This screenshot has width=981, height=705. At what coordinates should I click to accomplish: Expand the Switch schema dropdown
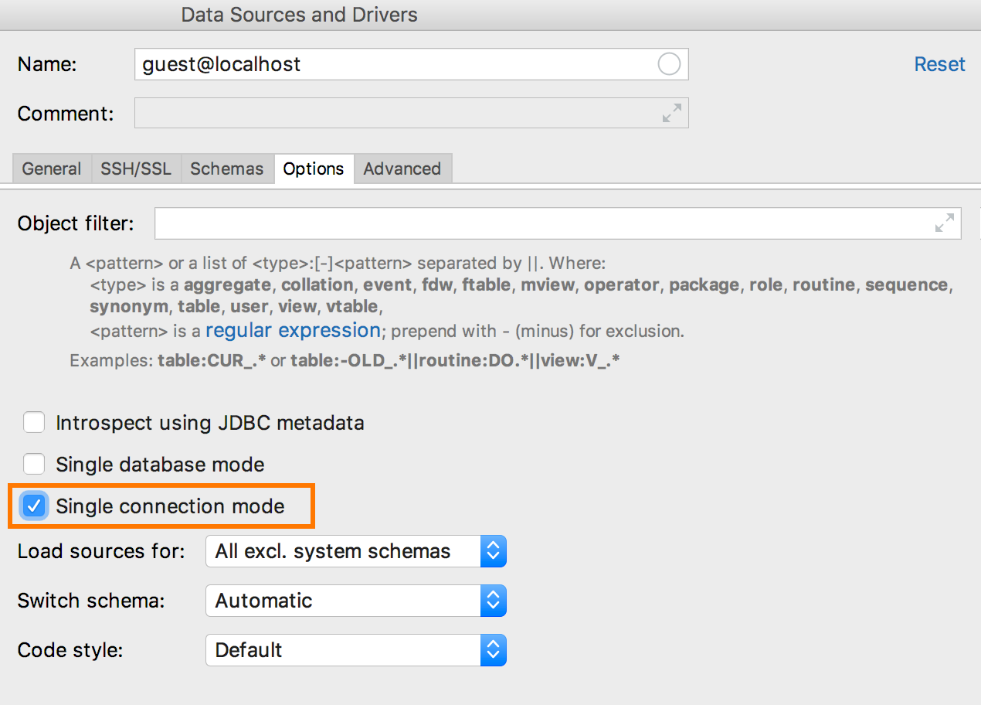pyautogui.click(x=355, y=601)
